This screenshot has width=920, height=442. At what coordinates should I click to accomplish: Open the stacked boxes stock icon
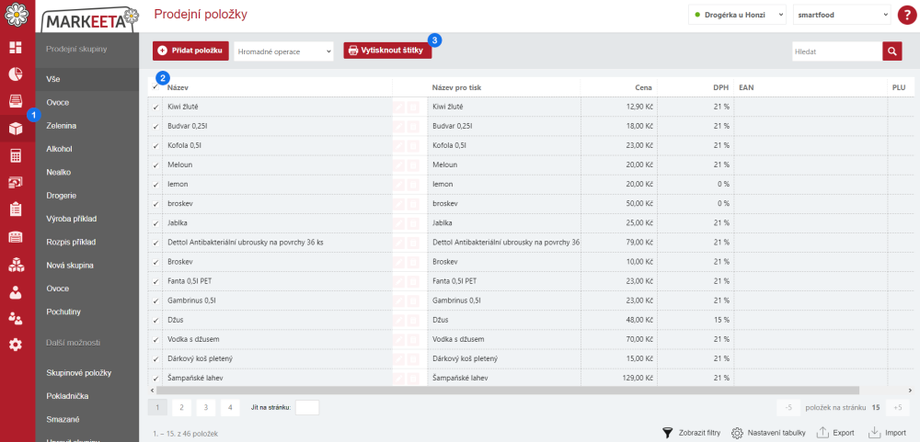click(16, 265)
